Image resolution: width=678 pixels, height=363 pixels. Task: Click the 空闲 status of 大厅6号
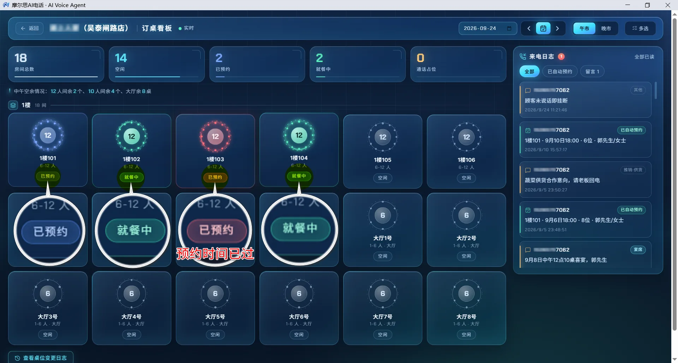[299, 334]
